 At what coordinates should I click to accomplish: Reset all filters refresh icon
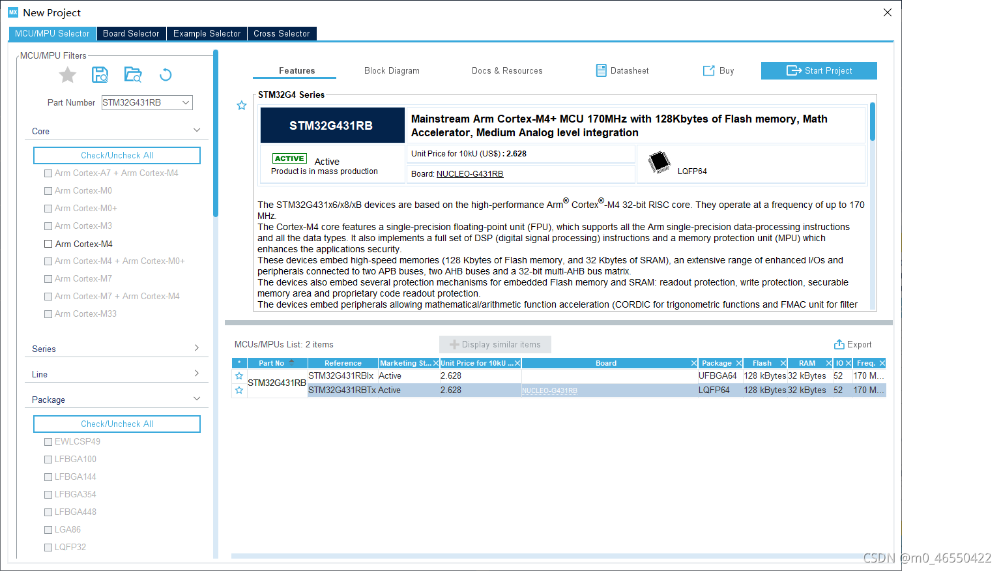[166, 75]
